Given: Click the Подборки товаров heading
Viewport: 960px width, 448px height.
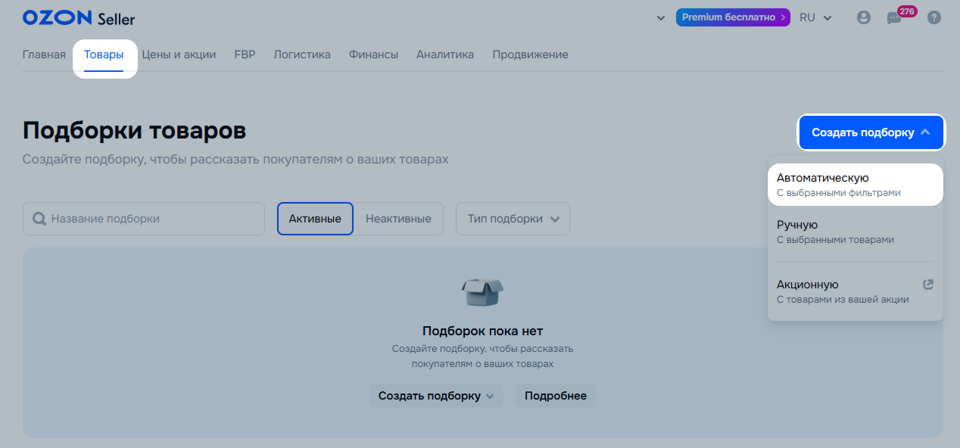Looking at the screenshot, I should pyautogui.click(x=135, y=130).
